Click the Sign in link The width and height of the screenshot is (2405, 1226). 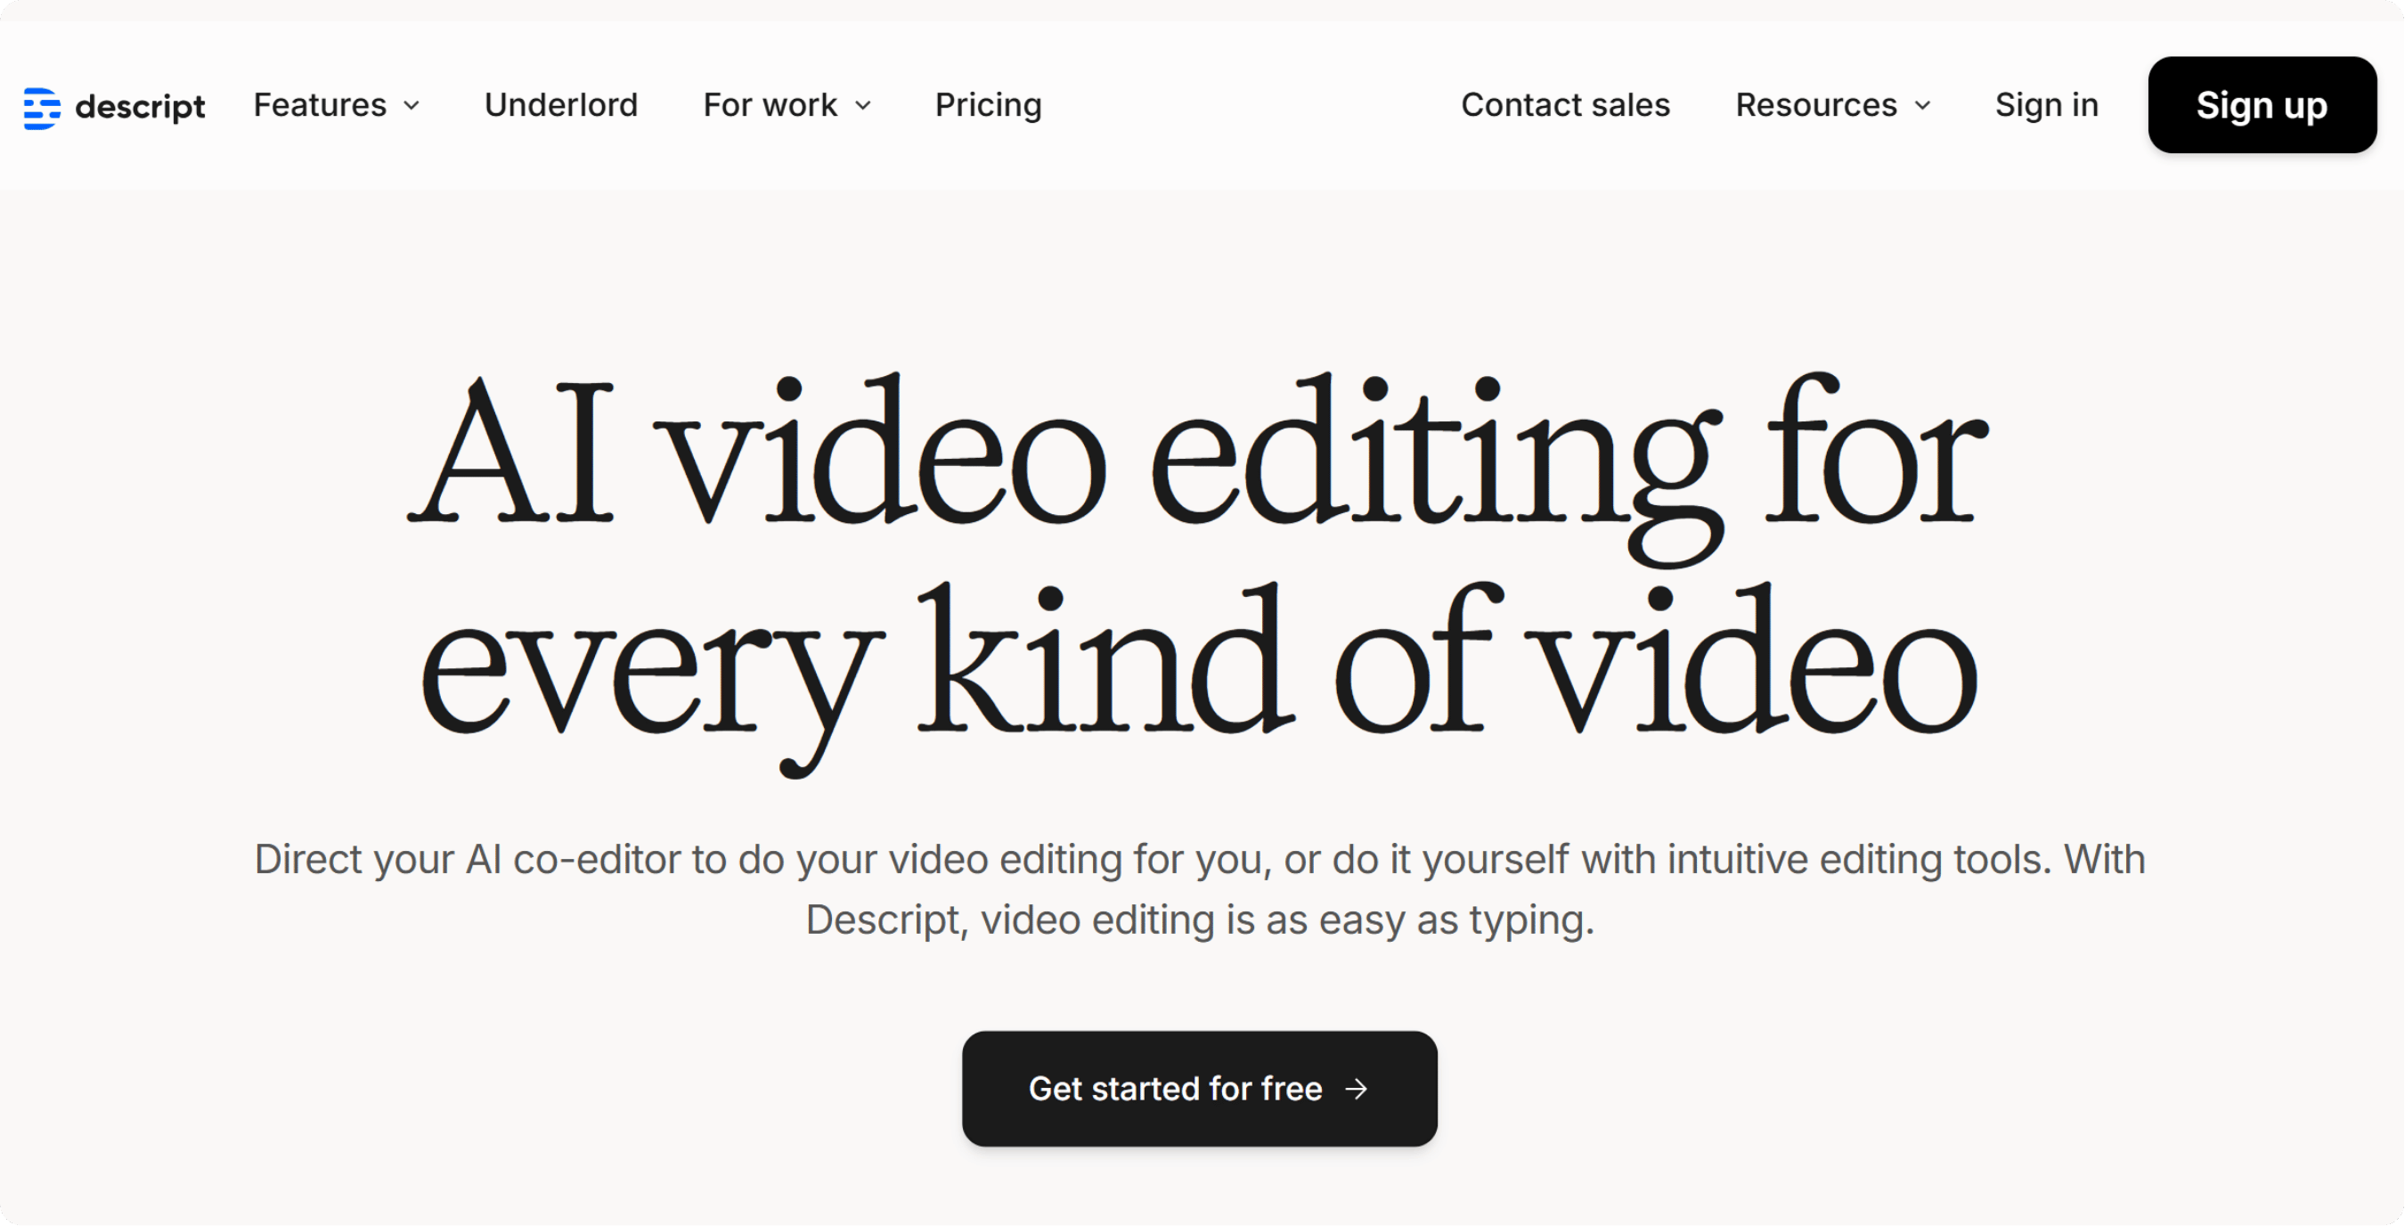pyautogui.click(x=2047, y=105)
